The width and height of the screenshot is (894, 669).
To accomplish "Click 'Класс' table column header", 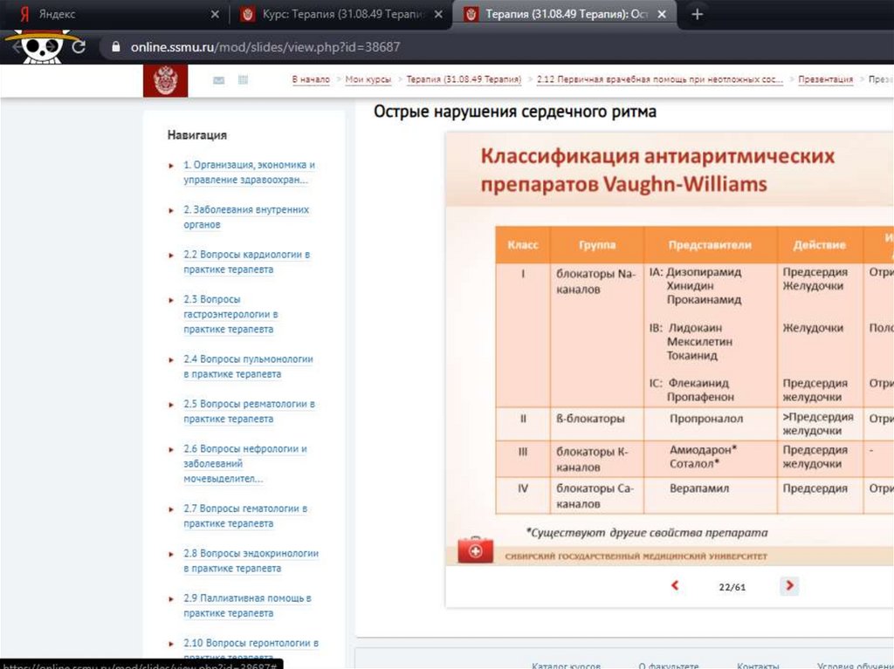I will click(x=523, y=245).
